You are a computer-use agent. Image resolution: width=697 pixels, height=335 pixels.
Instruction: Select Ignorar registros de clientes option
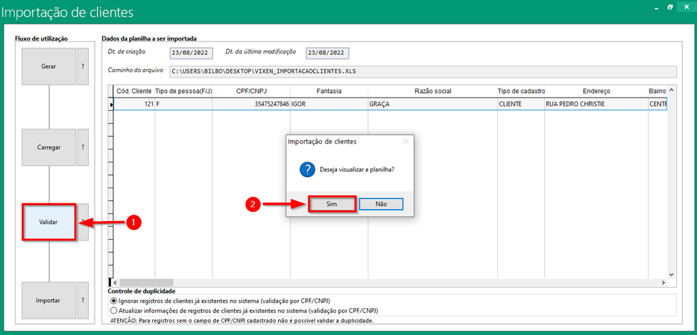tap(114, 300)
